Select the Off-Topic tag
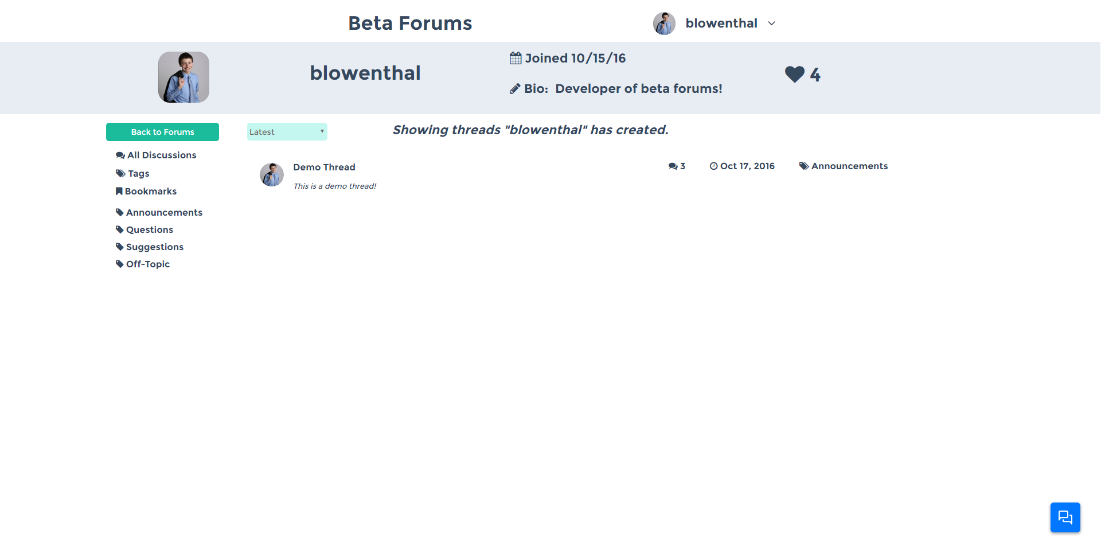This screenshot has width=1101, height=553. [147, 264]
